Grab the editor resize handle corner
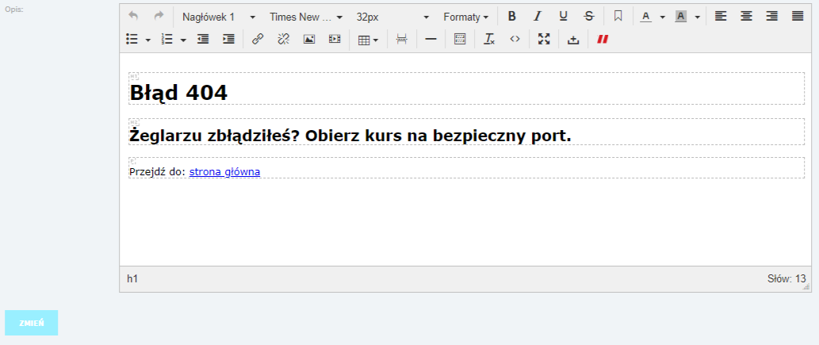Viewport: 819px width, 345px height. [807, 287]
